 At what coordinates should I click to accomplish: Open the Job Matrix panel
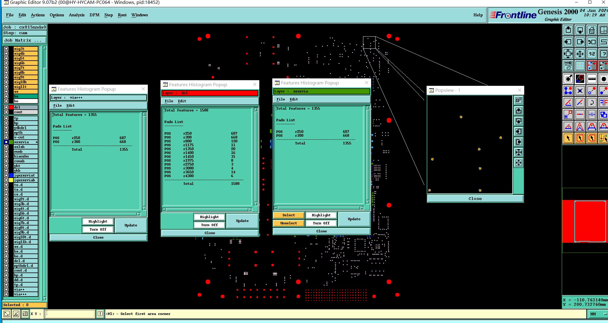pos(25,40)
